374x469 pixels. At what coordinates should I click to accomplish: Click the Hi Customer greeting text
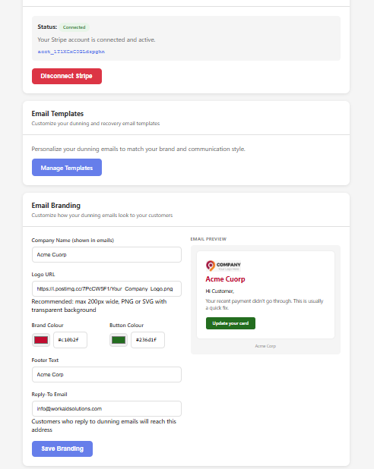[x=220, y=291]
